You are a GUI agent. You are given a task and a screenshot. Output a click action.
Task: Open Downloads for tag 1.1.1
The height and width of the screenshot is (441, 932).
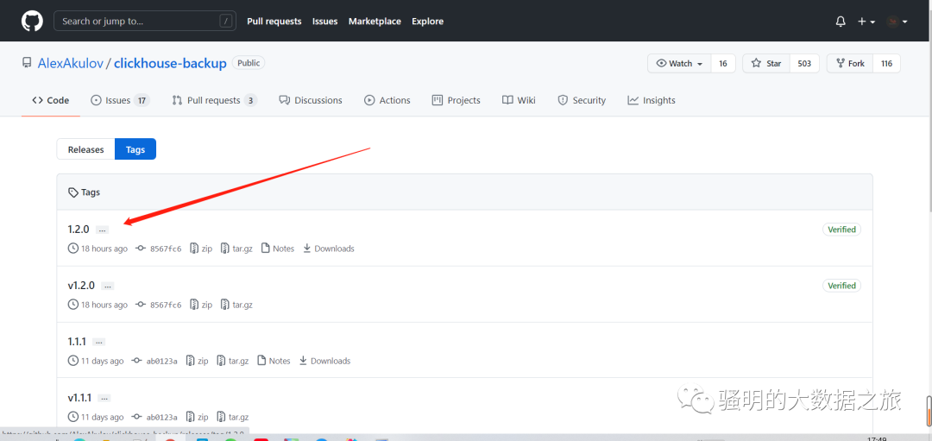[324, 361]
